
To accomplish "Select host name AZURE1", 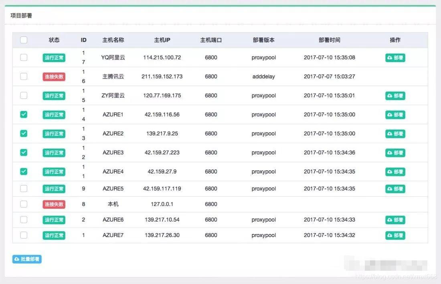I will coord(113,115).
